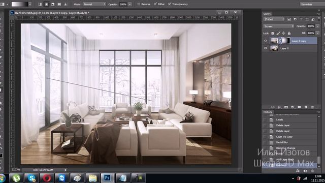Viewport: 325px width, 183px height.
Task: Select the linear gradient style icon
Action: pyautogui.click(x=40, y=4)
